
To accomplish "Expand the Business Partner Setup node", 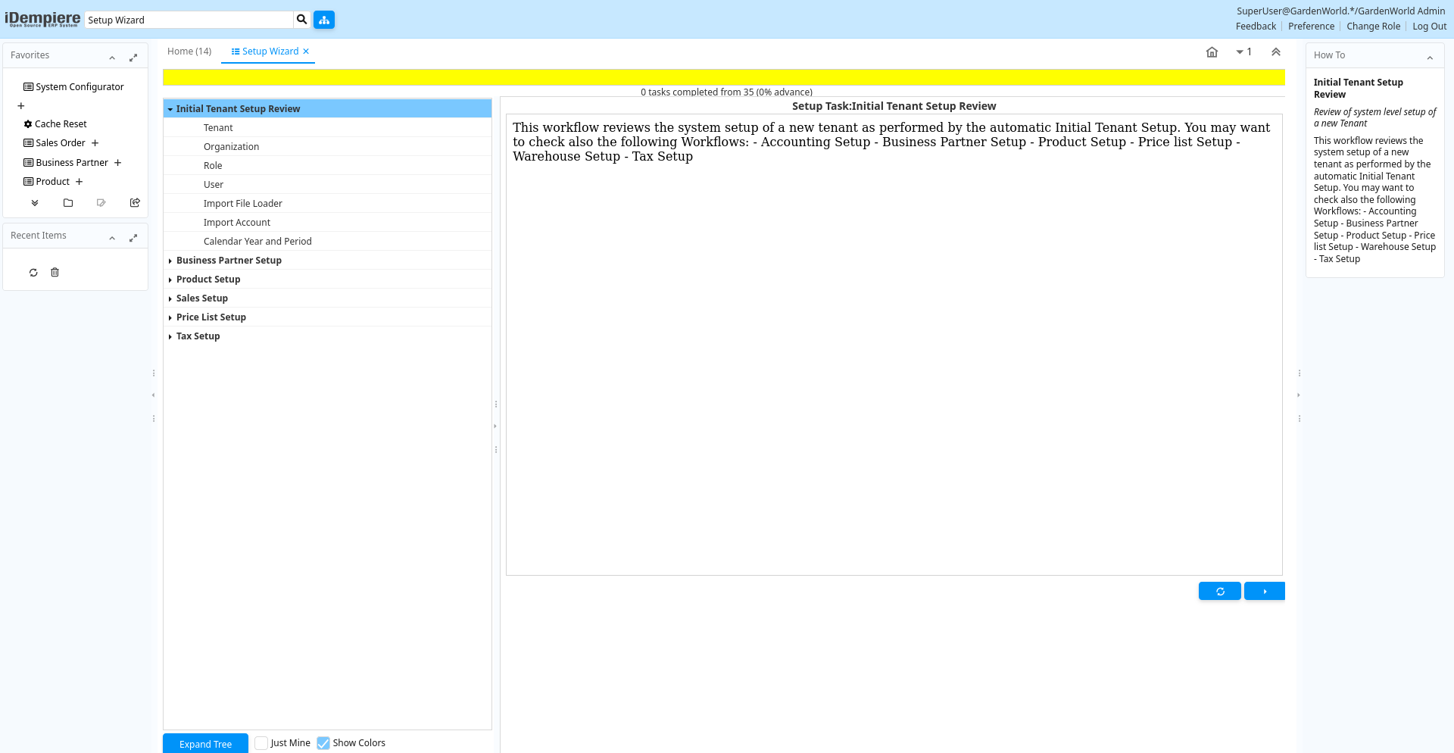I will 170,261.
